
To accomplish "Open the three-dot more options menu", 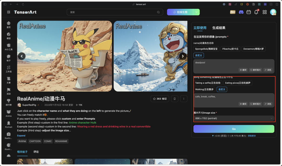I will (184, 99).
